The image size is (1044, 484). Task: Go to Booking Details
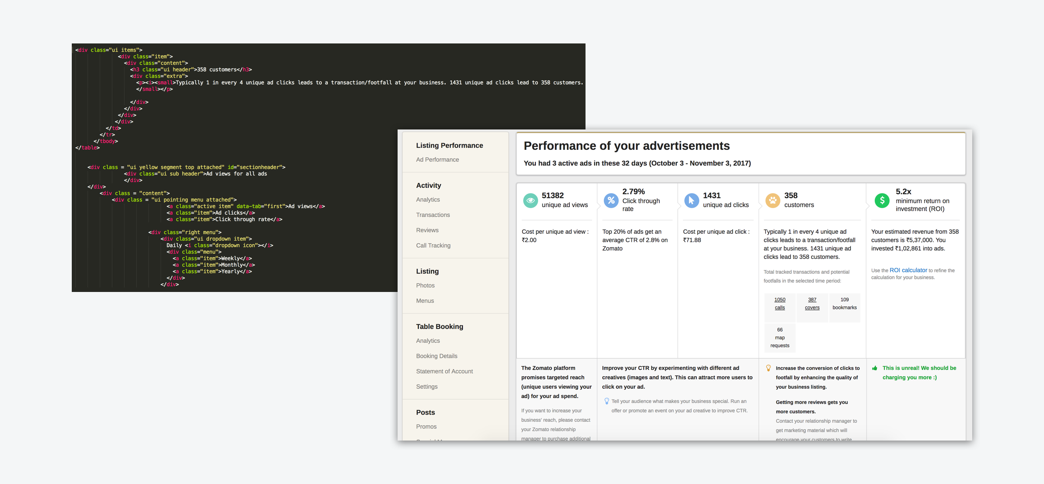[x=436, y=356]
